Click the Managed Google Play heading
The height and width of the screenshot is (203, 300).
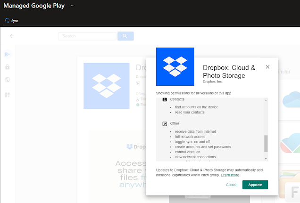34,6
